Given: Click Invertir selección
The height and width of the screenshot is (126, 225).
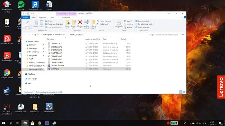Looking at the screenshot, I should [142, 27].
